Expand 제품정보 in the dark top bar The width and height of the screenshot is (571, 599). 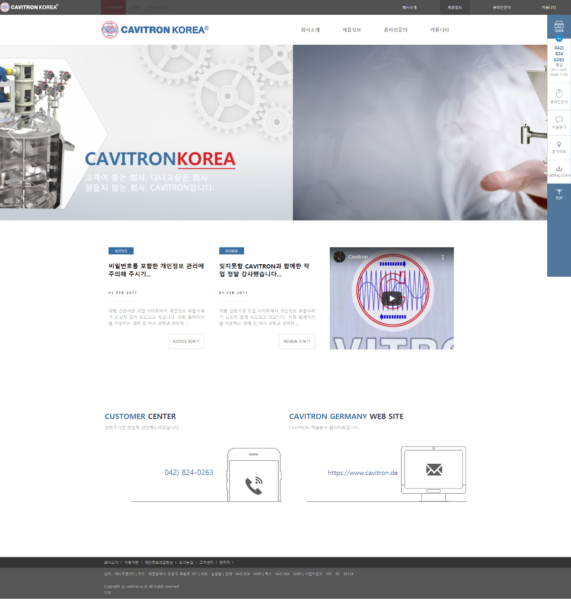[454, 8]
